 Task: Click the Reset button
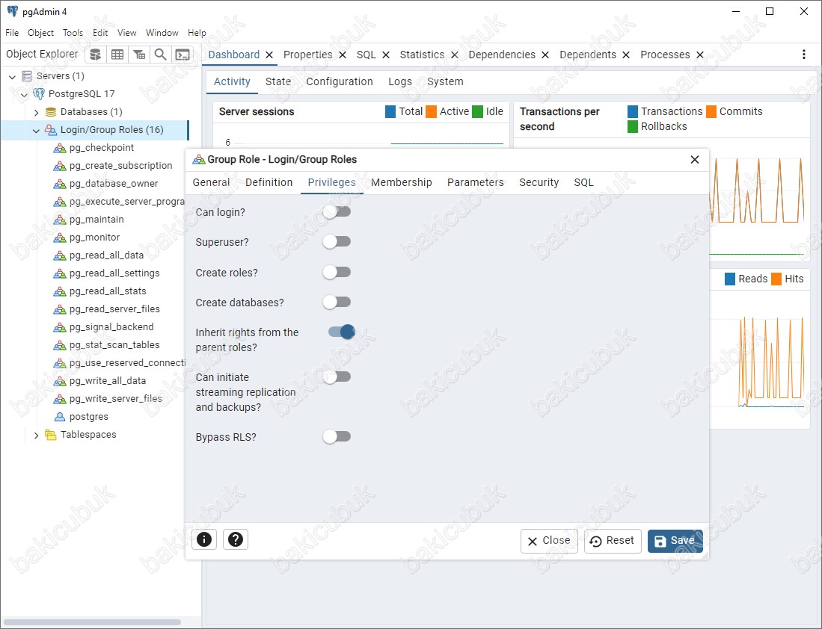[x=613, y=541]
